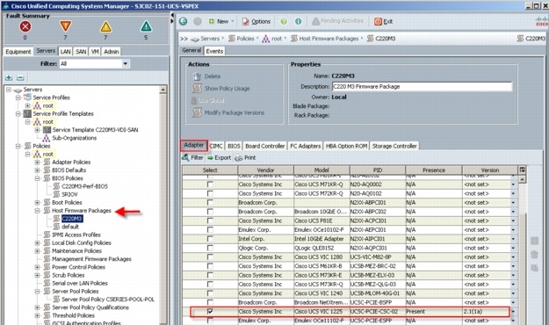The height and width of the screenshot is (325, 549).
Task: Check the Cisco UCS P81E checkbox
Action: coord(210,220)
